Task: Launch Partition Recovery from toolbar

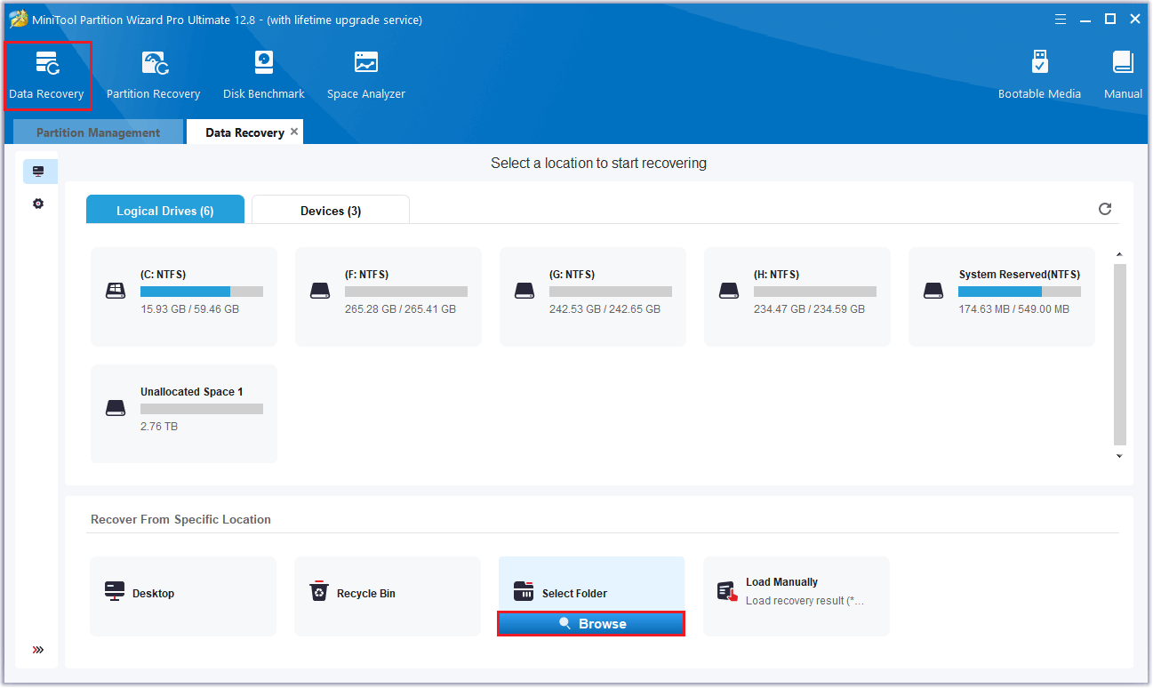Action: pyautogui.click(x=153, y=76)
